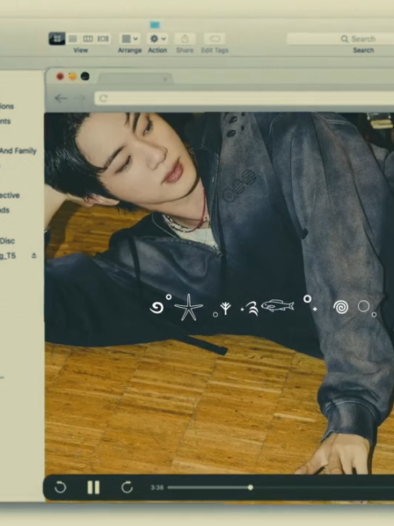Switch Finder to list view

click(x=73, y=39)
